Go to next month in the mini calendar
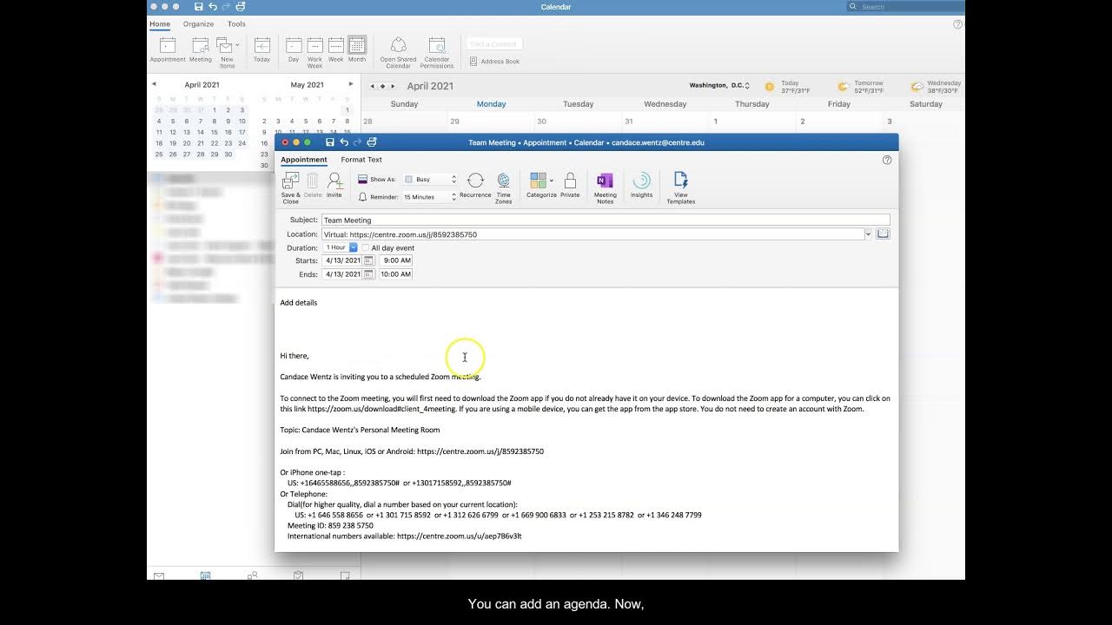This screenshot has height=625, width=1112. (351, 84)
